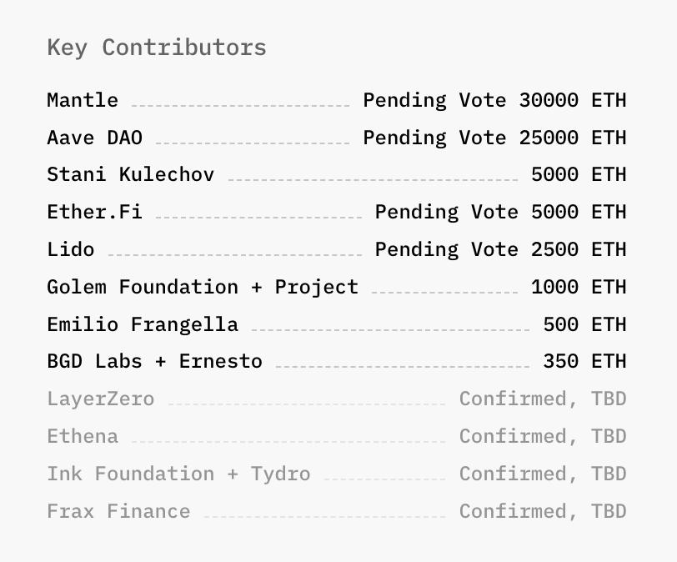Click the 350 ETH amount

click(x=584, y=361)
